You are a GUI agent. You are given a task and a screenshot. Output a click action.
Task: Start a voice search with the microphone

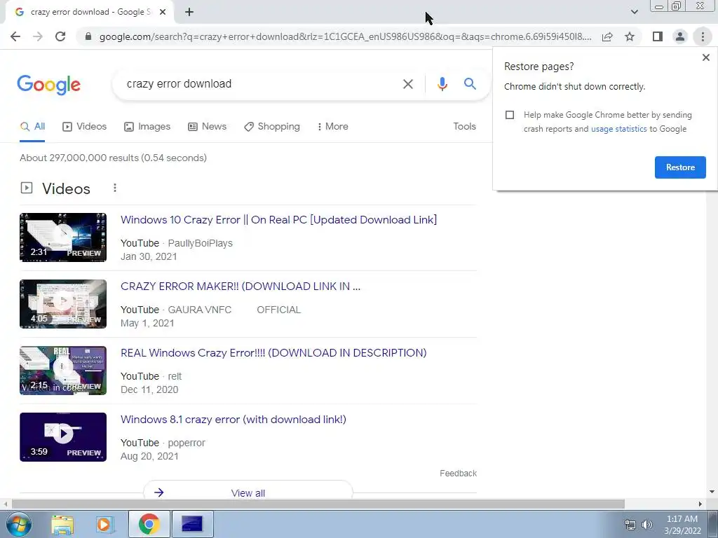click(442, 84)
